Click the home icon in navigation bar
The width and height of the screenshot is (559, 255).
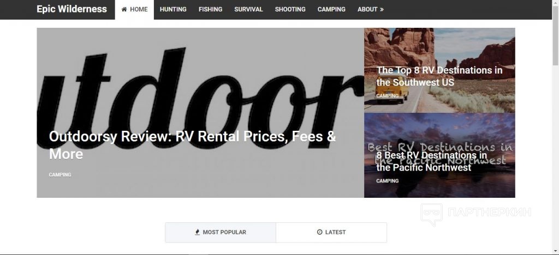pyautogui.click(x=124, y=9)
